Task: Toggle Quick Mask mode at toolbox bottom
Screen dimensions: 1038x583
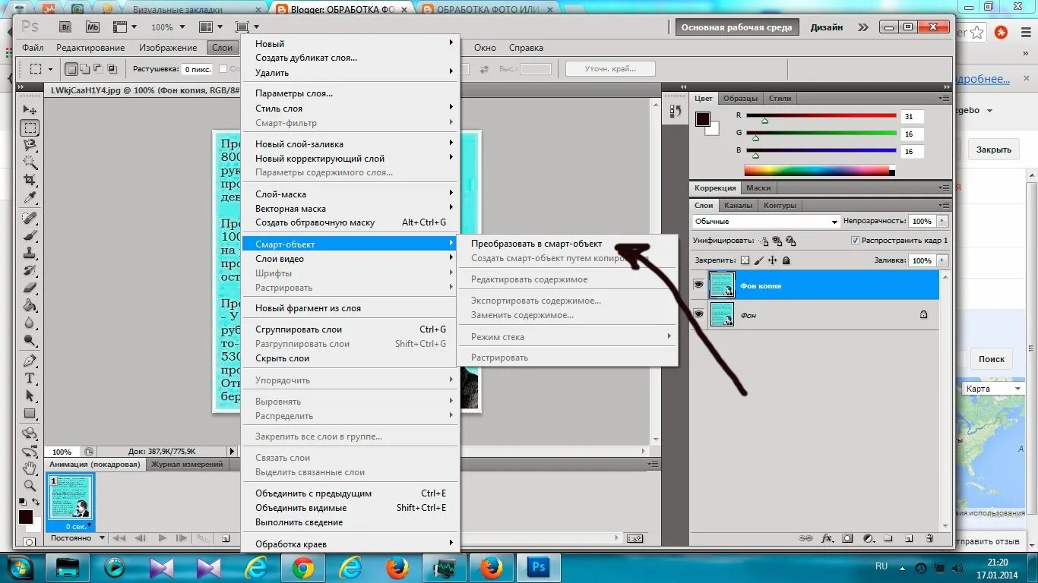Action: [29, 542]
